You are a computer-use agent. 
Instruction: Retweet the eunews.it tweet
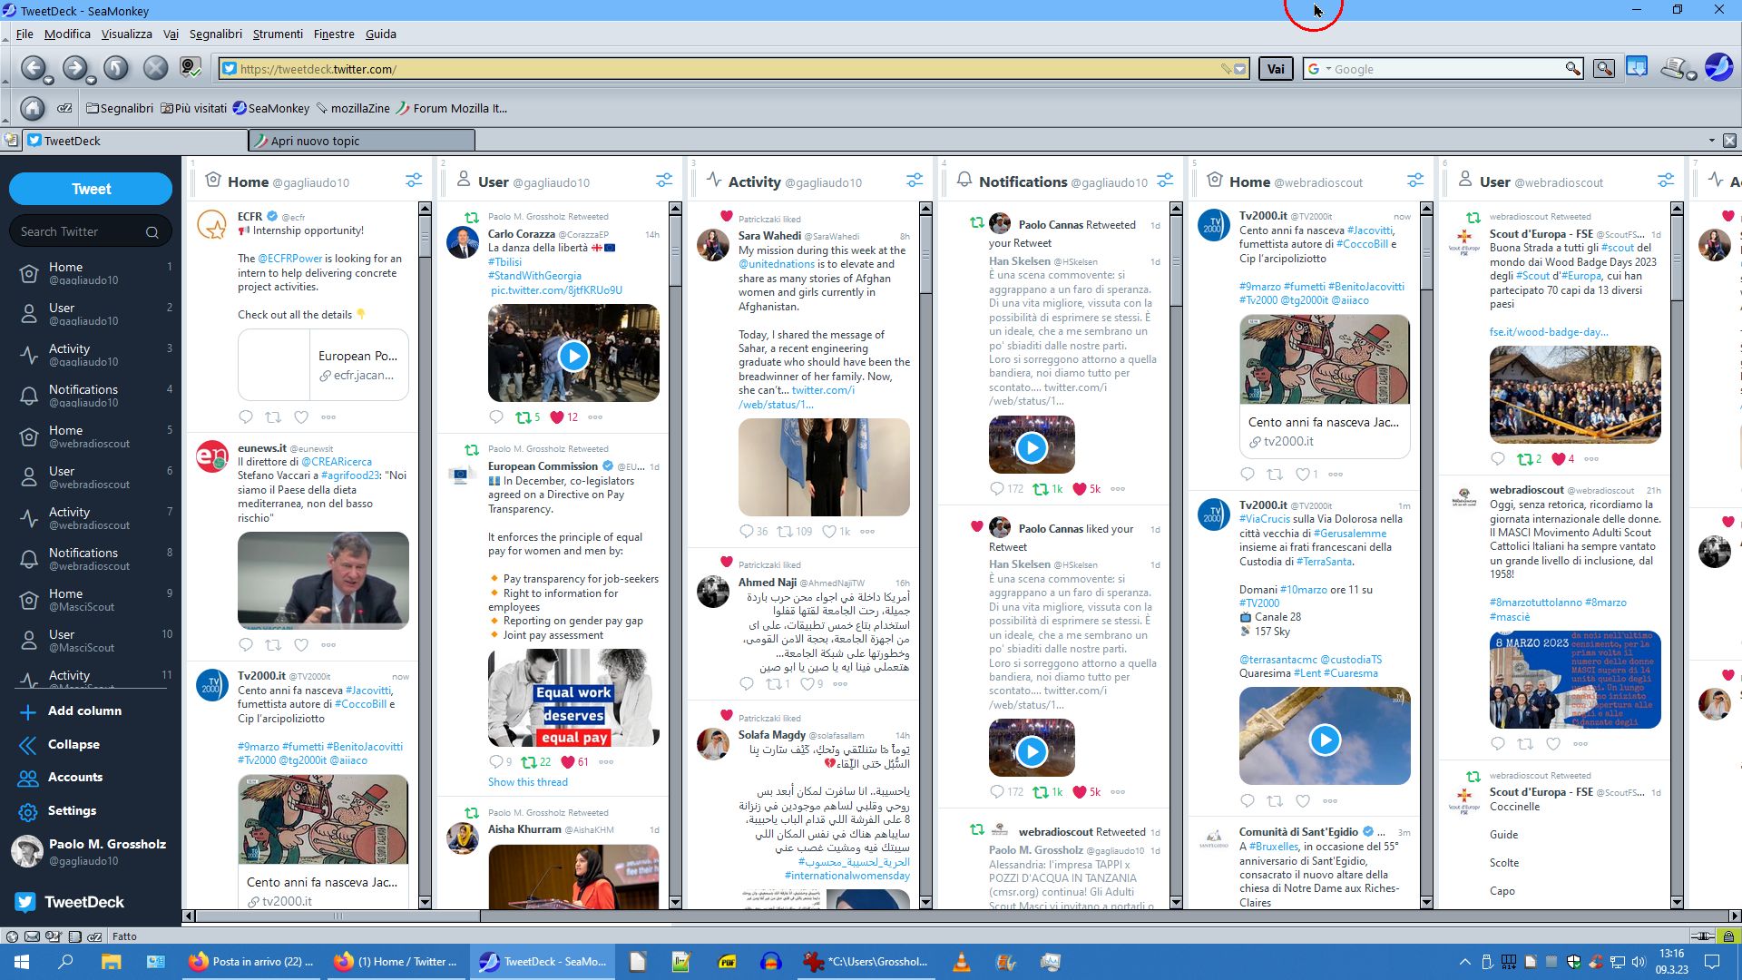(x=273, y=645)
